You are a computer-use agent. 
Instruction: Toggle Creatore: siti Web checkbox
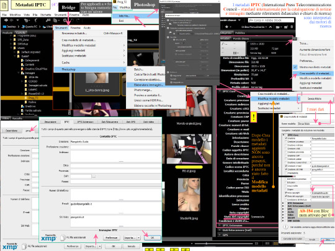286,169
